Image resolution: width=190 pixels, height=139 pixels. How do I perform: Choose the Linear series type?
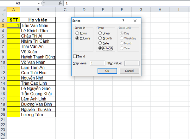pos(100,33)
